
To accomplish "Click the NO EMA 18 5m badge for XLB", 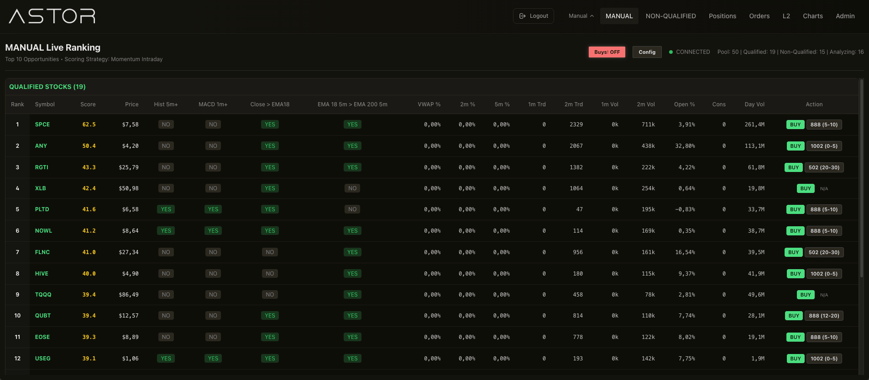I will tap(352, 188).
